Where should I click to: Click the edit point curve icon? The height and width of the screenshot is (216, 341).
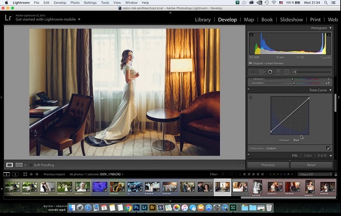328,148
